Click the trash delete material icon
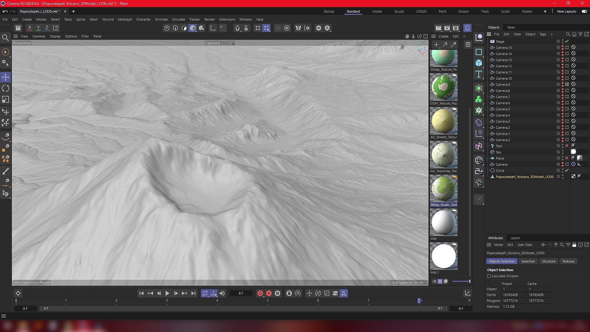The image size is (590, 332). click(468, 45)
